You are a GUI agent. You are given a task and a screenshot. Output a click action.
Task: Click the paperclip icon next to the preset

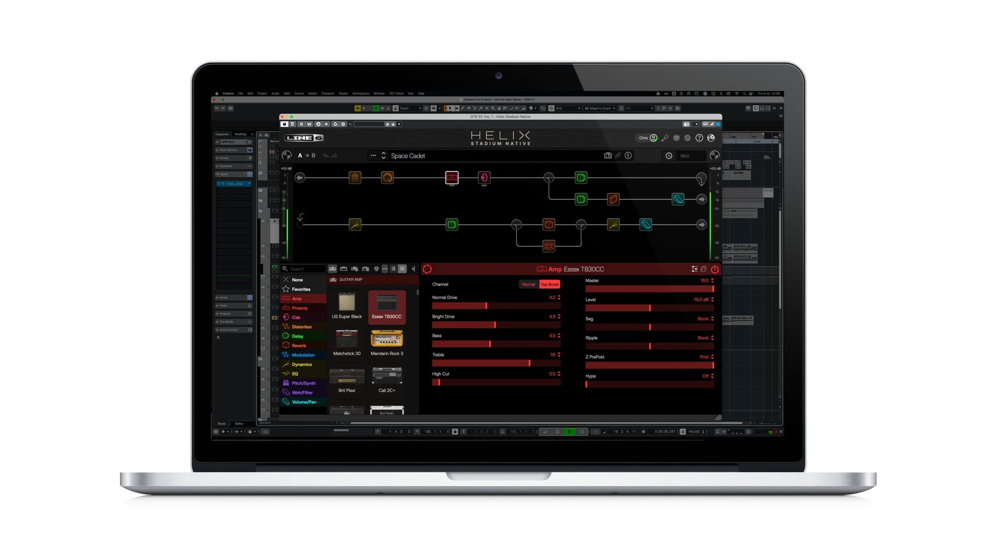(618, 156)
